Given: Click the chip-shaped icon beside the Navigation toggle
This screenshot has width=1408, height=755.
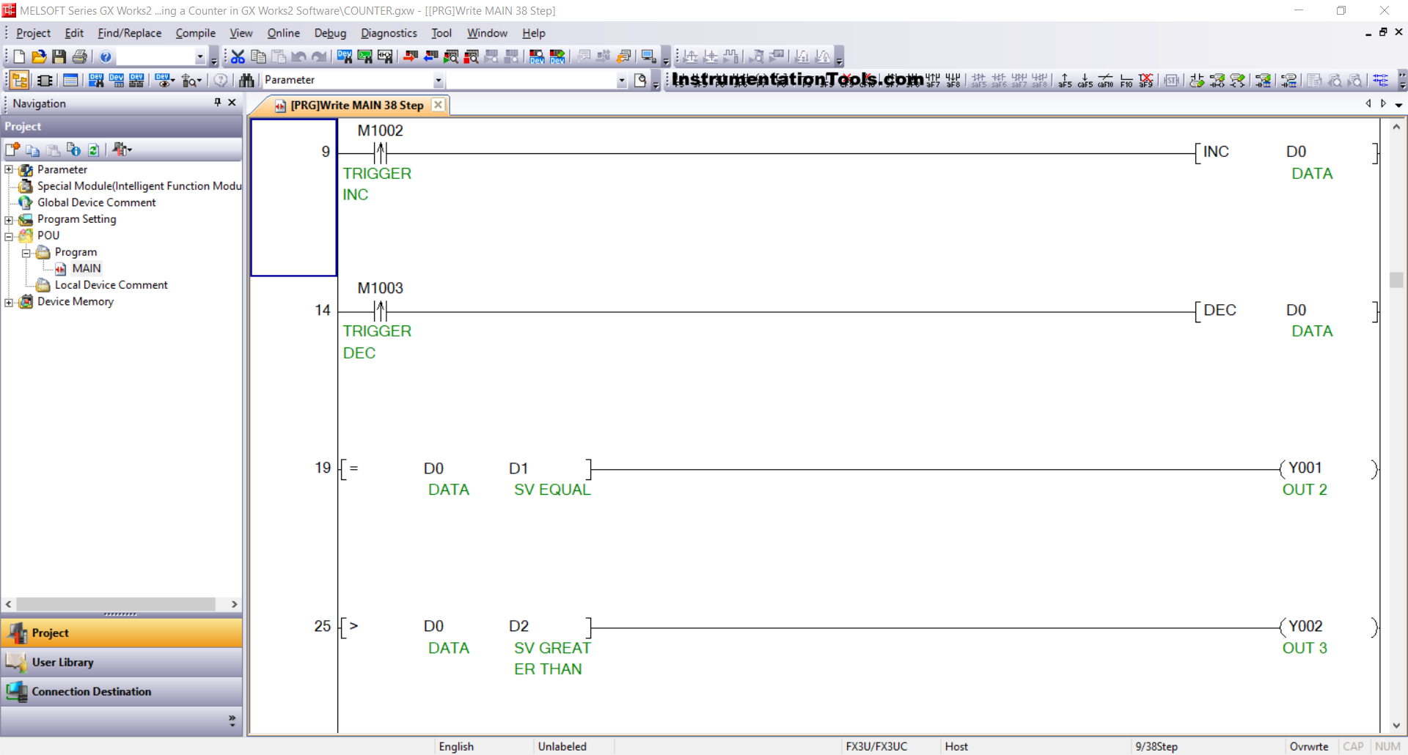Looking at the screenshot, I should (x=45, y=80).
